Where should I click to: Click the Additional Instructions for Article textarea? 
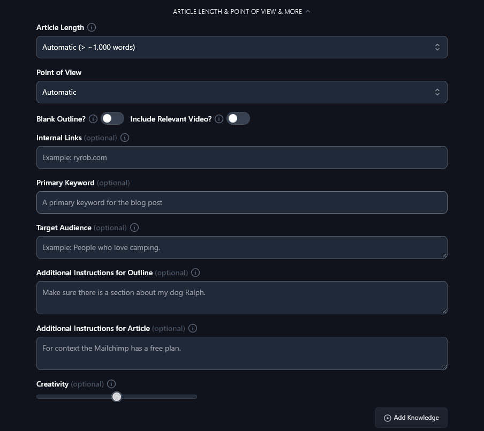(x=241, y=353)
